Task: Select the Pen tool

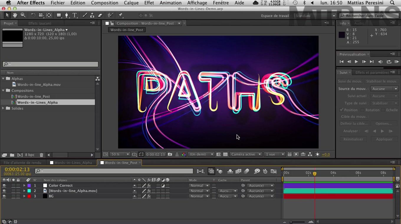Action: click(67, 15)
